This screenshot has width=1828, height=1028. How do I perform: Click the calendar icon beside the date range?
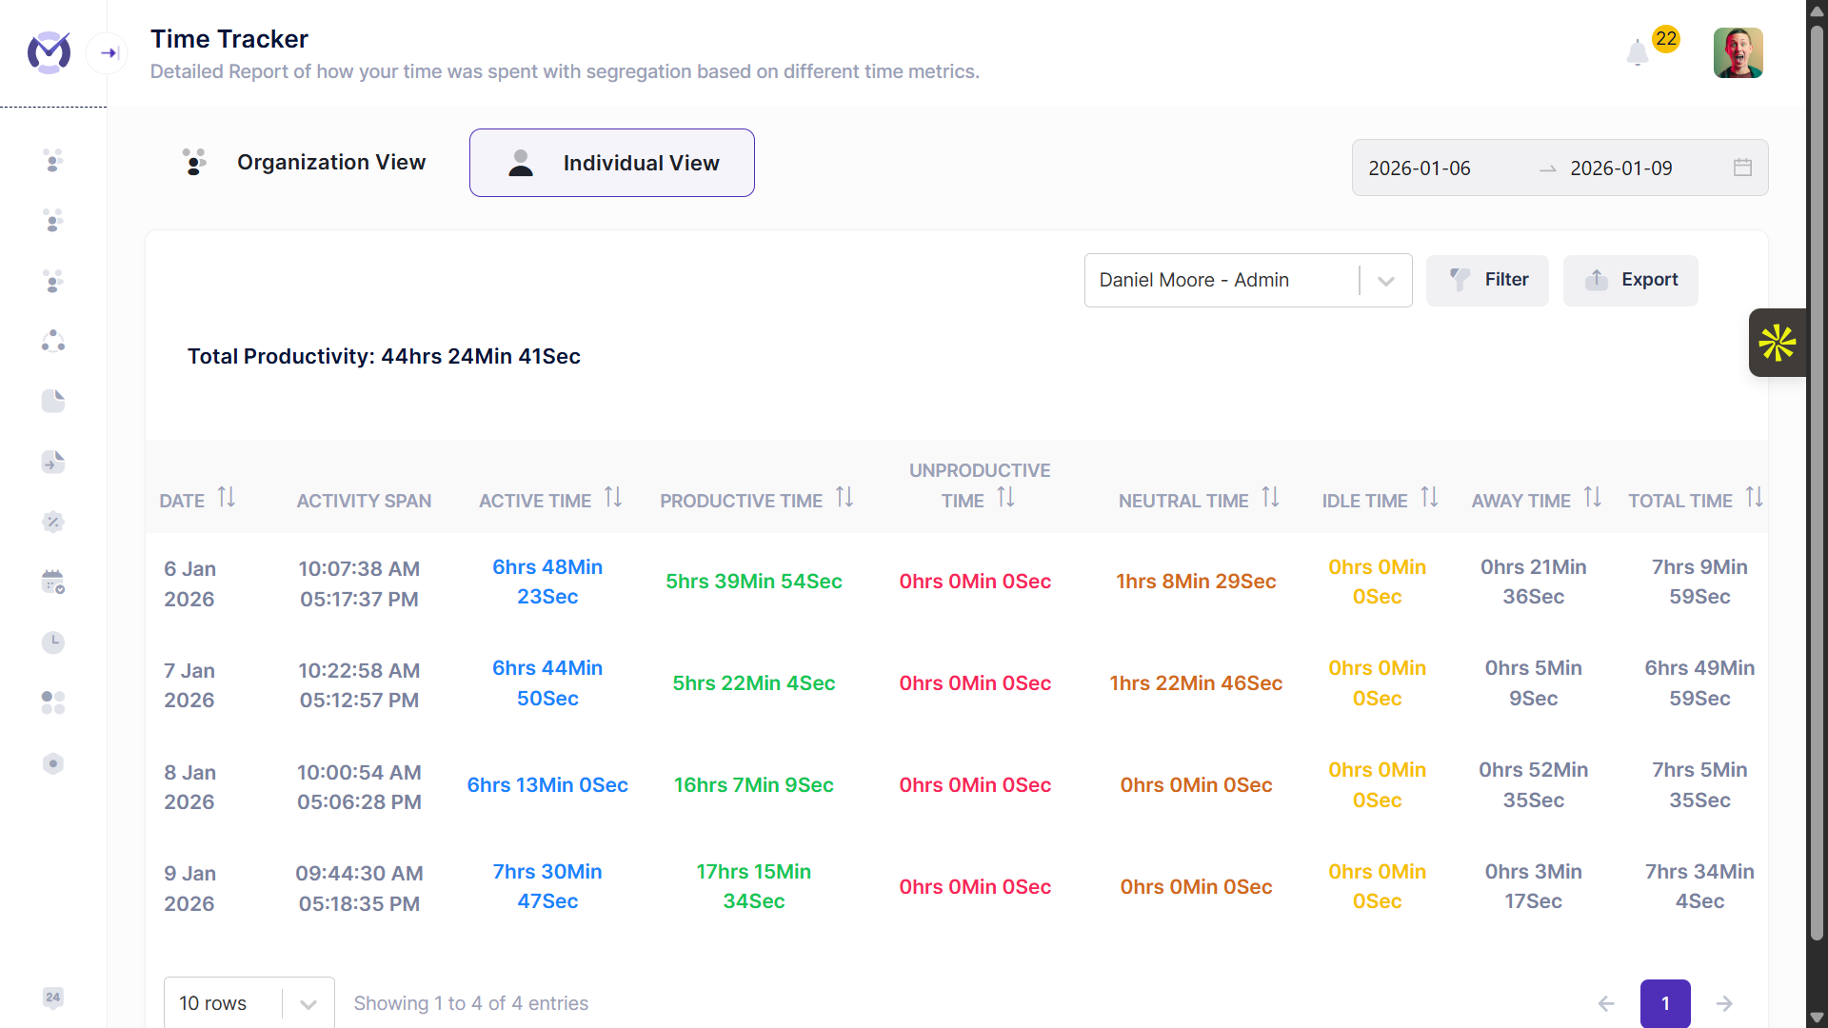coord(1742,168)
